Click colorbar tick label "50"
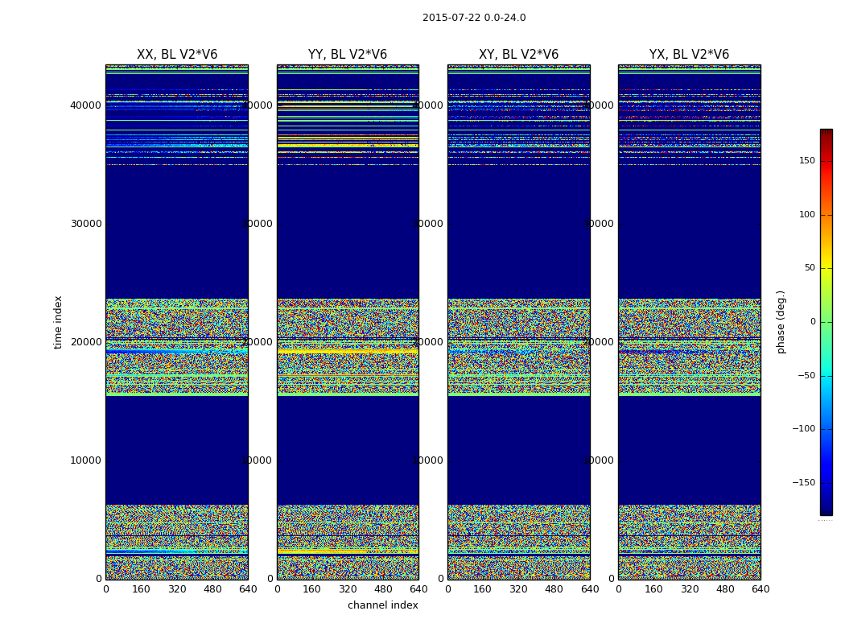The height and width of the screenshot is (644, 845). click(810, 268)
